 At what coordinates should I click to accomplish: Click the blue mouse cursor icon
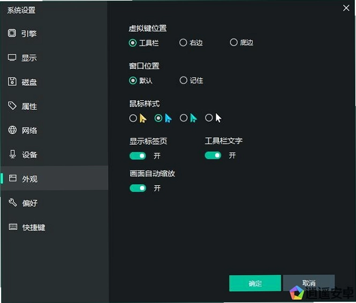[168, 118]
